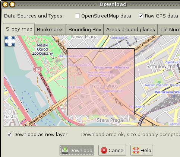Open the orange window menu icon
The image size is (180, 157).
(12, 4)
